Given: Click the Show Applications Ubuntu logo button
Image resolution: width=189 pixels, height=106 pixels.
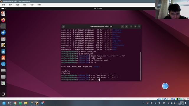Looking at the screenshot, I should click(x=3, y=94).
